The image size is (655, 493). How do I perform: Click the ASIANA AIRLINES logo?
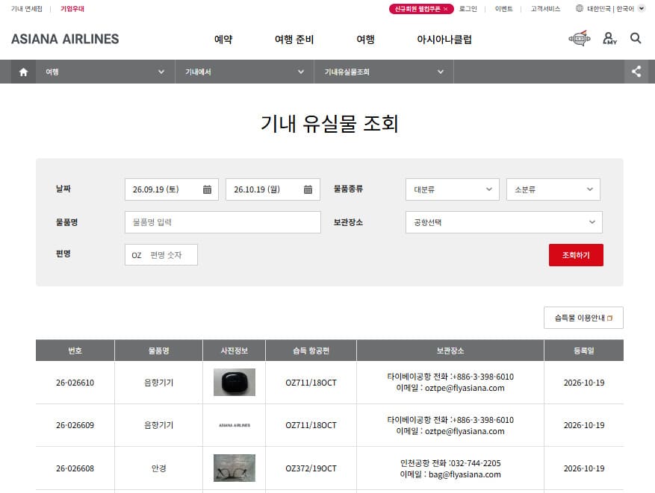click(x=65, y=39)
